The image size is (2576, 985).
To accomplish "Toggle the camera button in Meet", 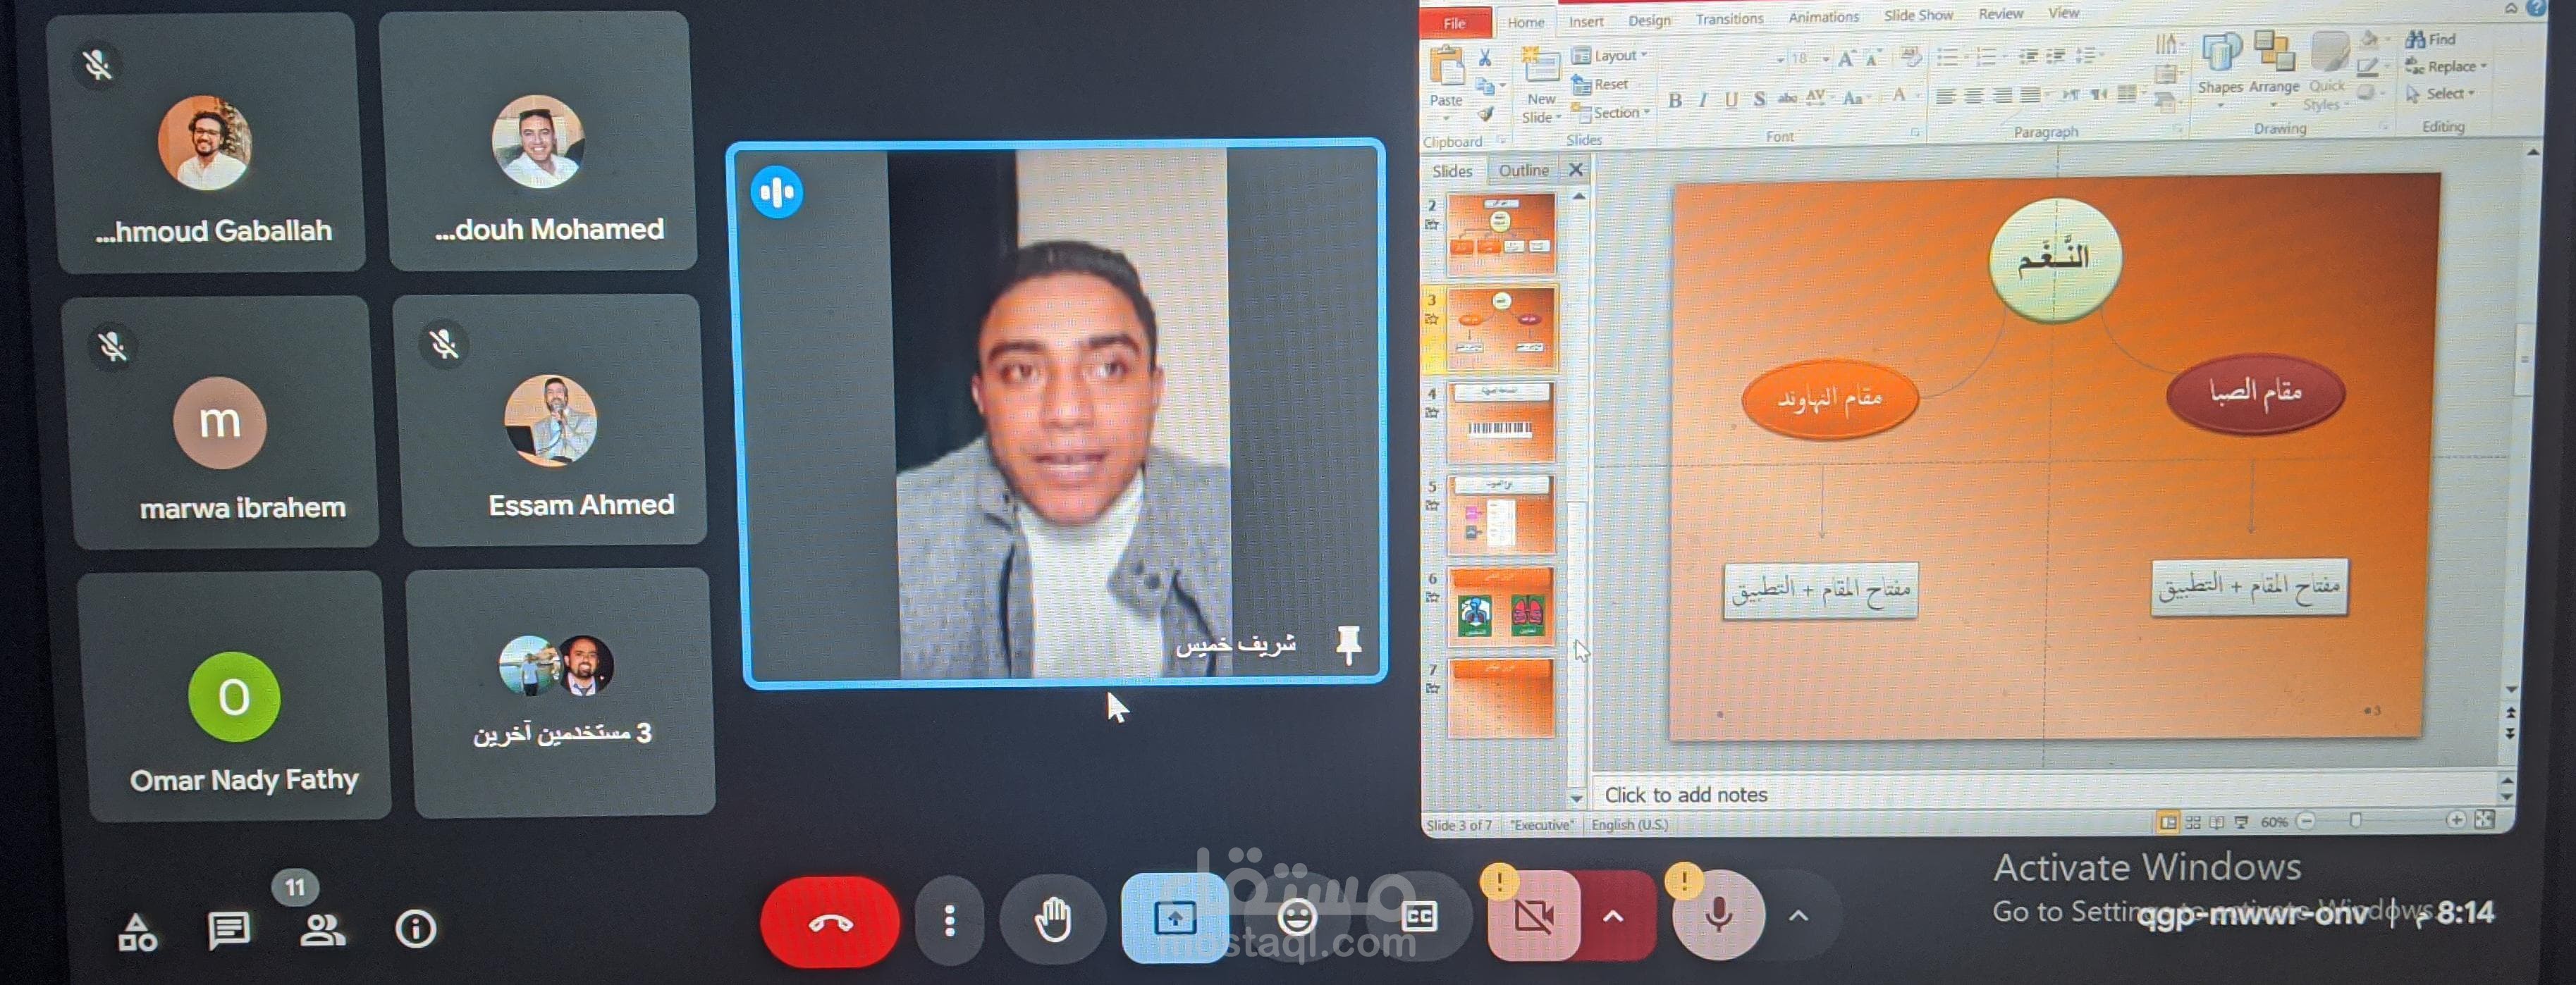I will coord(1533,915).
